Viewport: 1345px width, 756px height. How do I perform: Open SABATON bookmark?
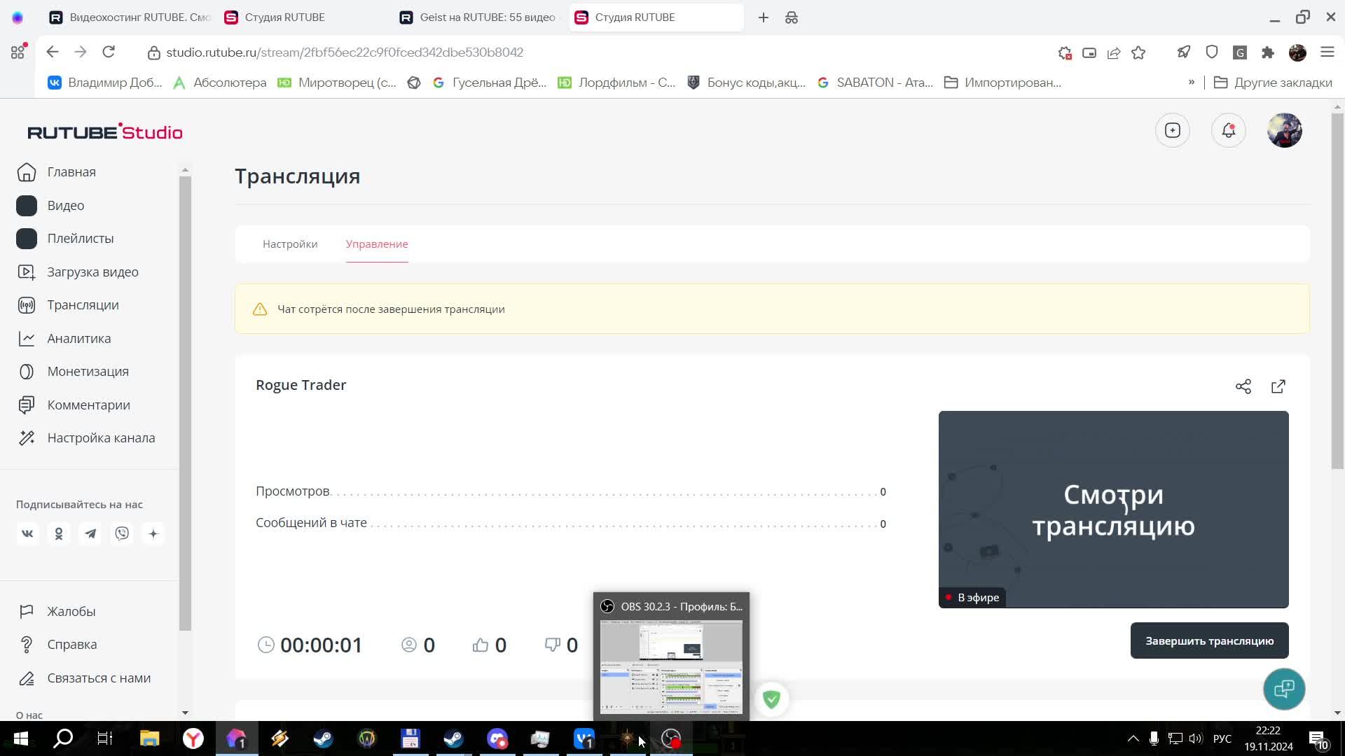876,83
